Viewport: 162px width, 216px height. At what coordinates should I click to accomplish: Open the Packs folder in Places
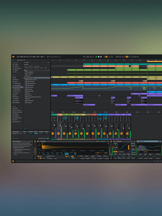click(x=13, y=108)
